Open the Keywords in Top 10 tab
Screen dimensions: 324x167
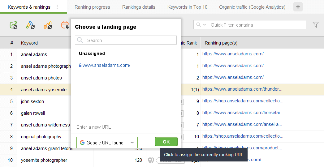point(187,7)
